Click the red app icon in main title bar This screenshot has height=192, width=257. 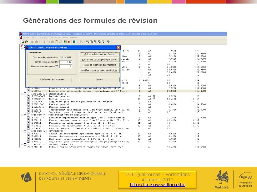(21, 34)
